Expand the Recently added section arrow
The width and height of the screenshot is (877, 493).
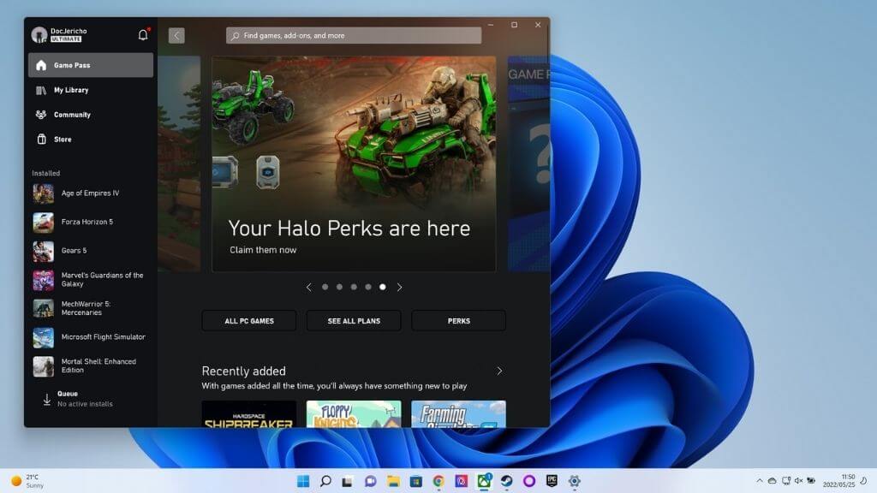pyautogui.click(x=499, y=371)
